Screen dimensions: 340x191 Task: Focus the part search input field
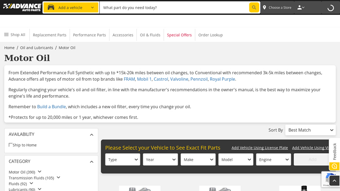click(x=175, y=8)
